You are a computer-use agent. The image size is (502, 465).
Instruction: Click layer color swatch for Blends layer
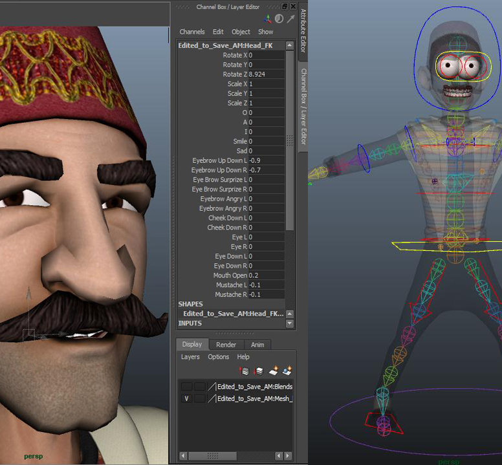pyautogui.click(x=212, y=387)
